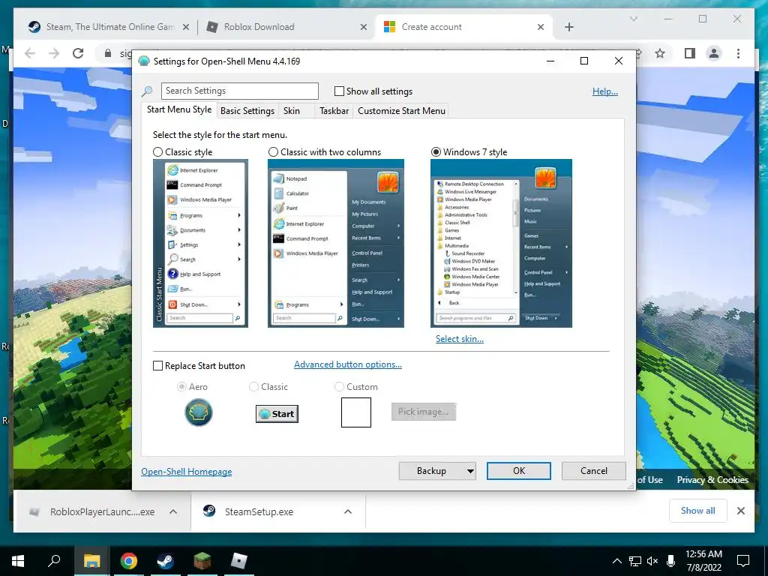768x576 pixels.
Task: Switch to the Basic Settings tab
Action: [247, 111]
